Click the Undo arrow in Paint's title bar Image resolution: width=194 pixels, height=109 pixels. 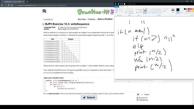[120, 4]
